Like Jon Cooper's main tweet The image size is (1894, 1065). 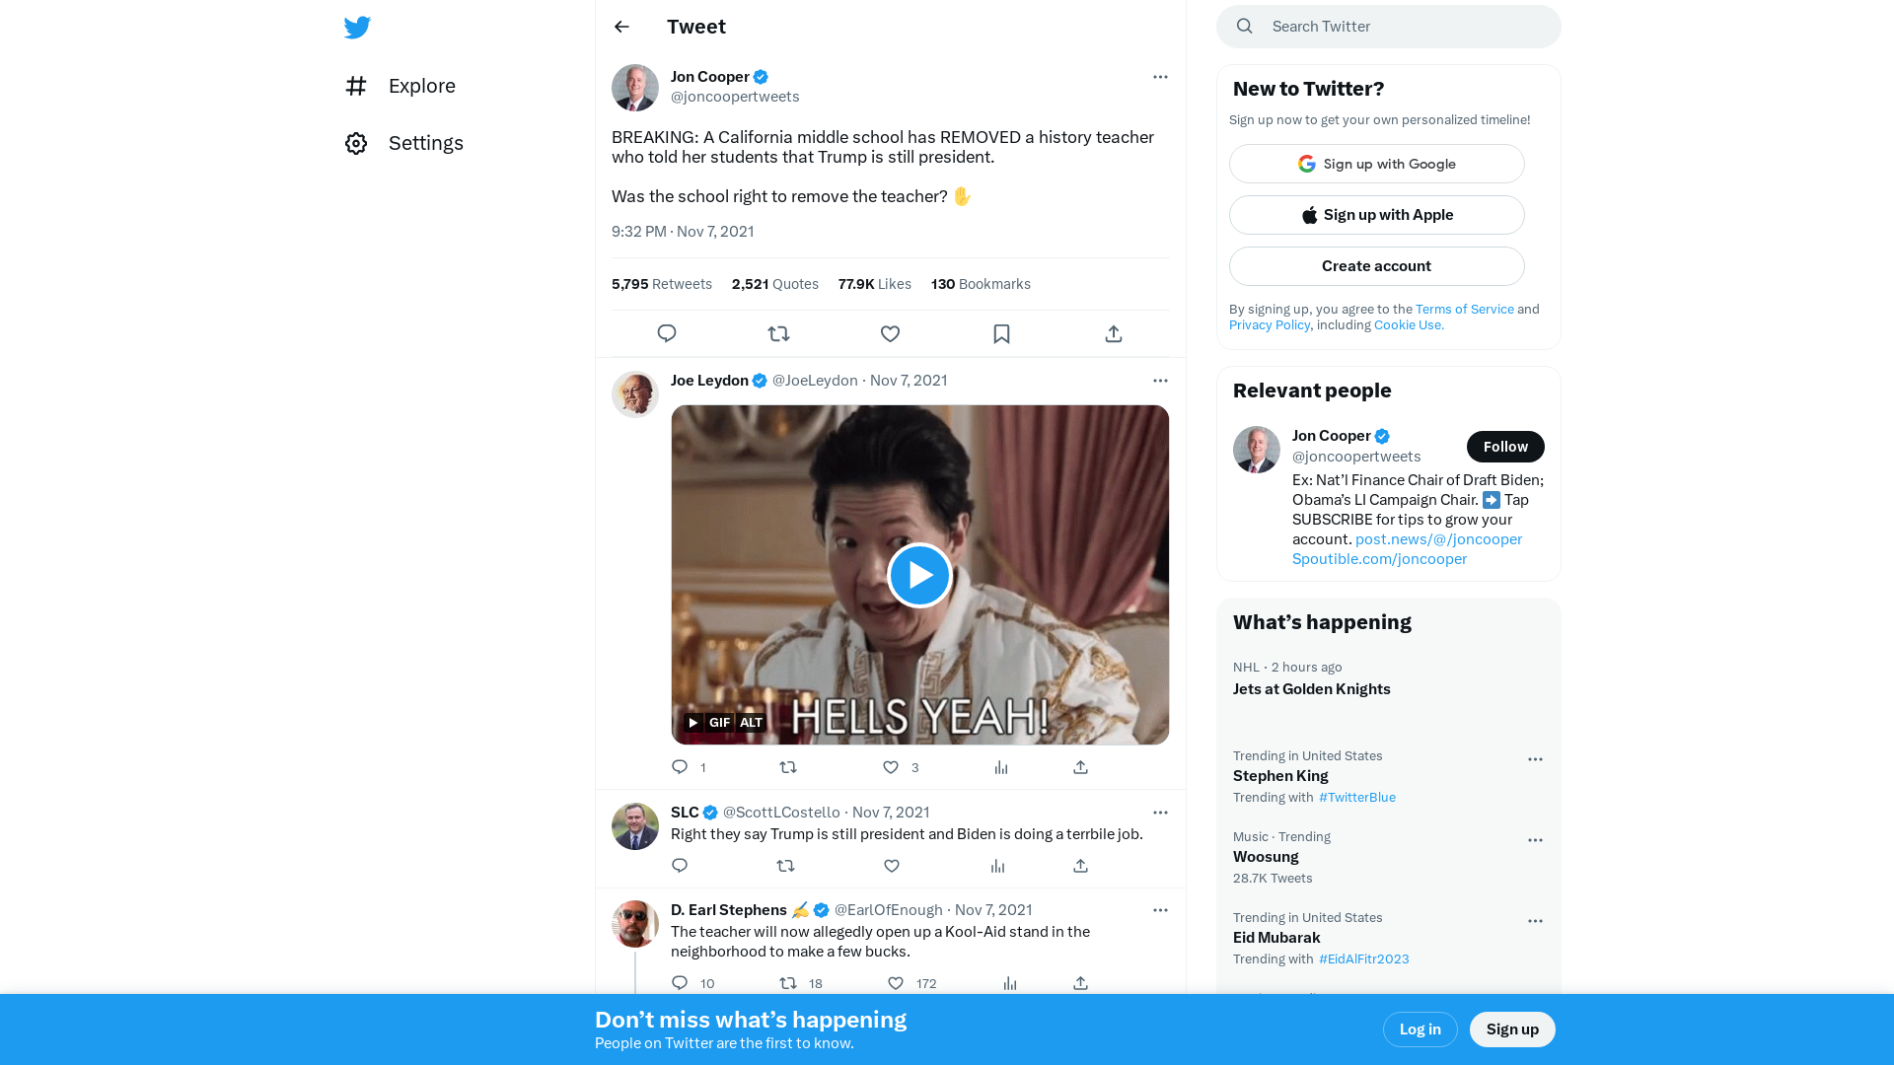(890, 334)
